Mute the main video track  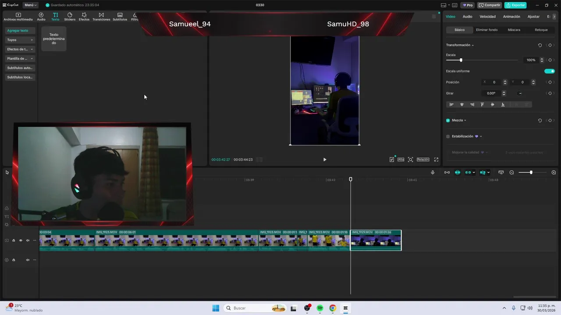(x=28, y=240)
